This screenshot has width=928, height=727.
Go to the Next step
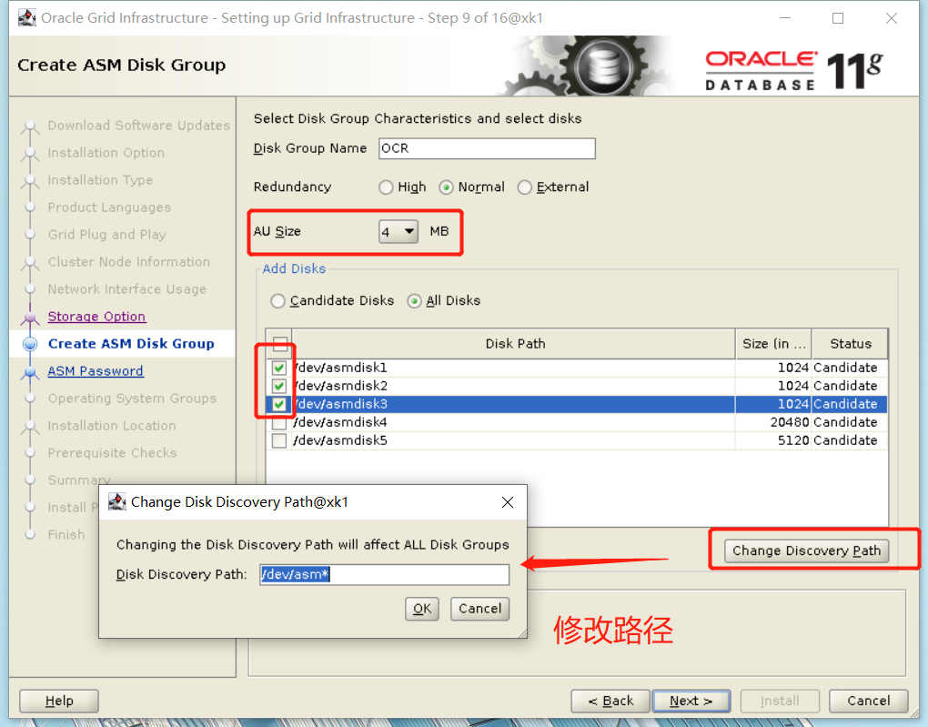[691, 701]
